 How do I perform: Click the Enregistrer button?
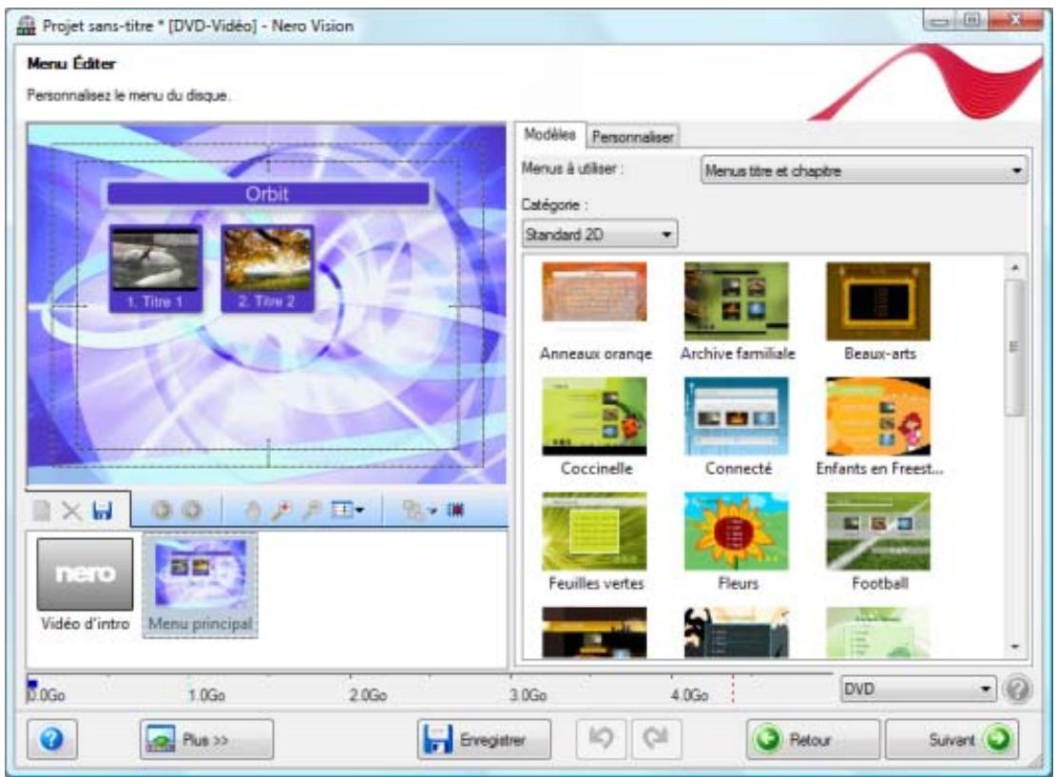click(484, 740)
